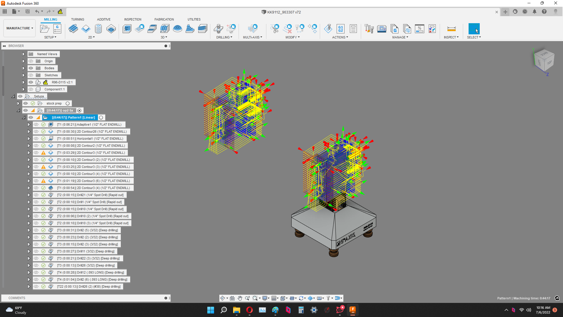The height and width of the screenshot is (317, 563).
Task: Select the Adaptive Clearing tool in 3D panel
Action: click(x=127, y=29)
